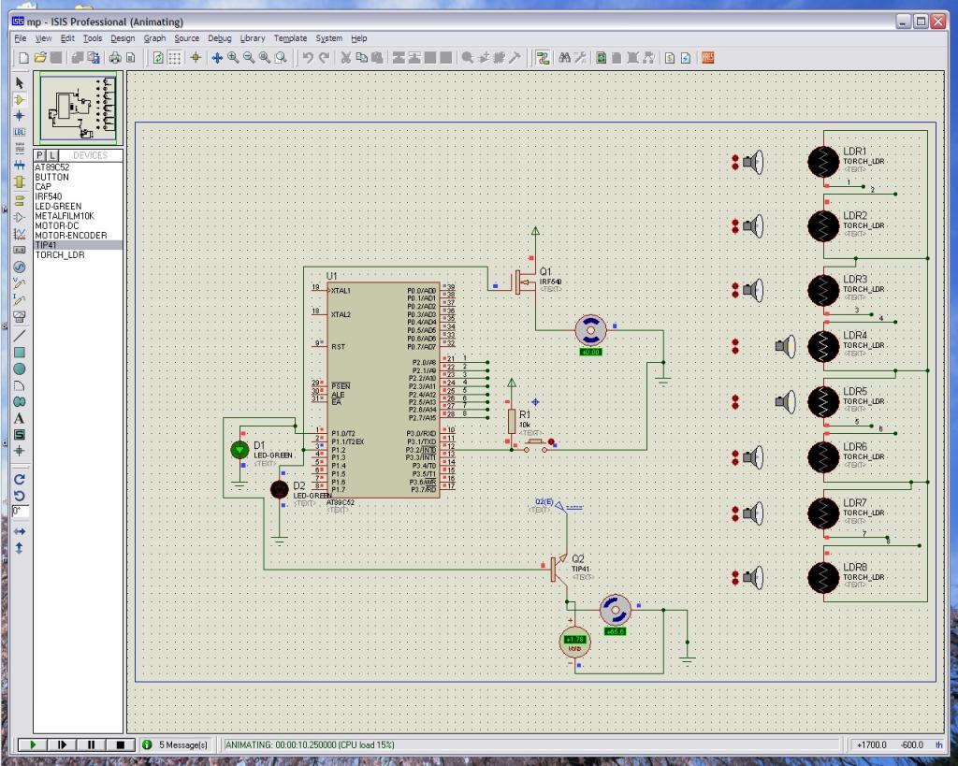Stop the simulation animation
The image size is (958, 766).
click(120, 744)
